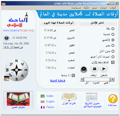The image size is (120, 116).
Task: Click the volume slider track
Action: tap(97, 79)
